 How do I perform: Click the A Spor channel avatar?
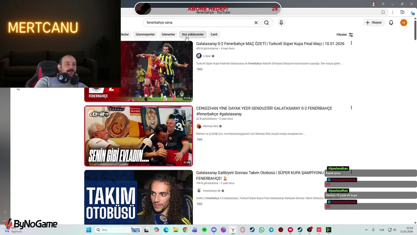[x=199, y=56]
